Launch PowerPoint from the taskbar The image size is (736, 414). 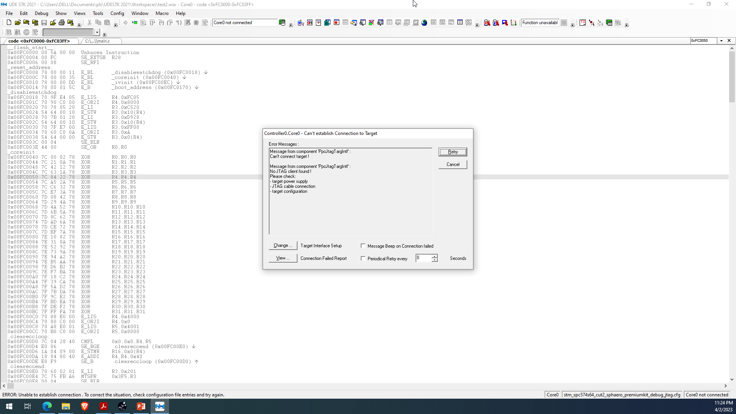point(141,406)
